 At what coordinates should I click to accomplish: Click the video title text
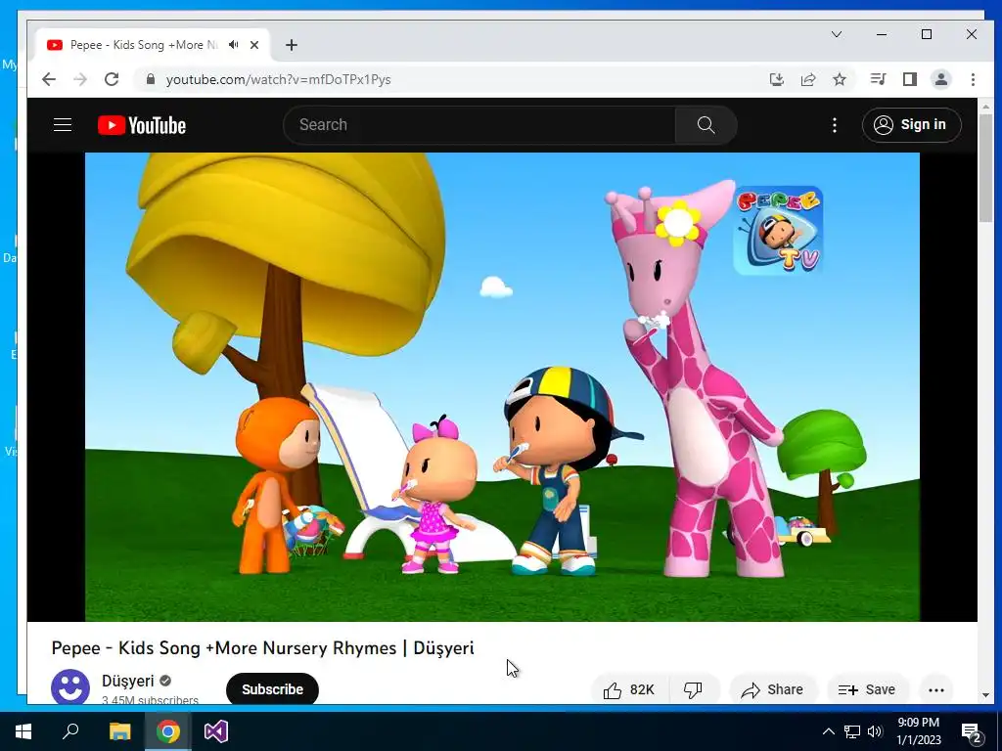262,647
